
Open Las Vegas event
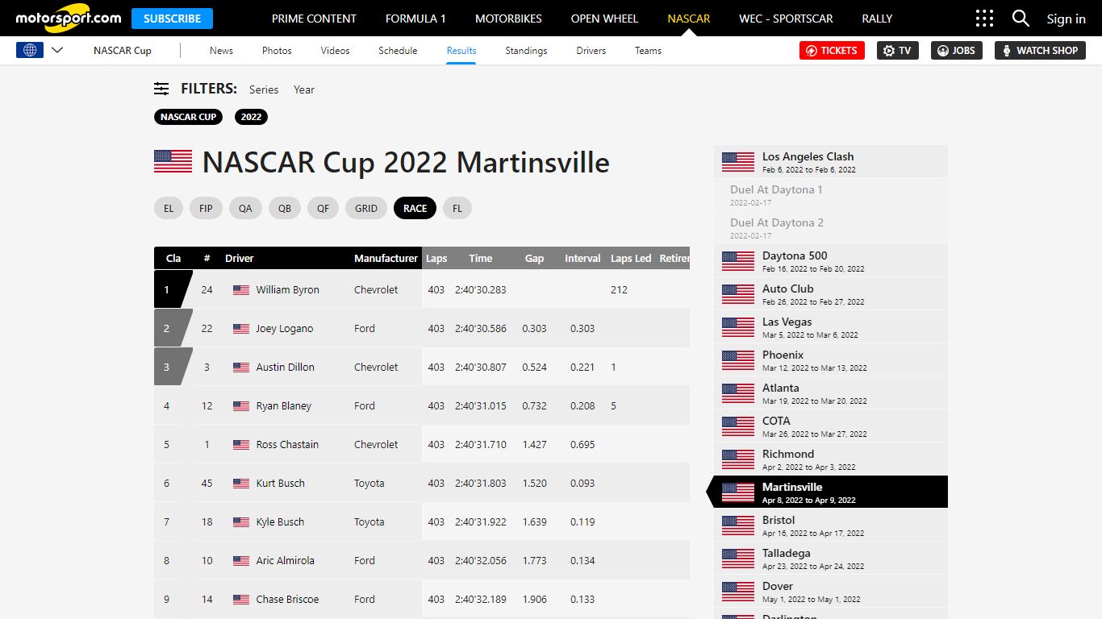(x=831, y=326)
